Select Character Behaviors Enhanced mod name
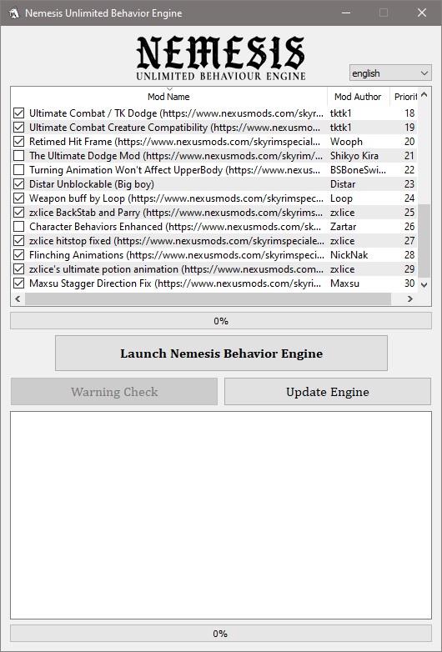 pyautogui.click(x=174, y=226)
